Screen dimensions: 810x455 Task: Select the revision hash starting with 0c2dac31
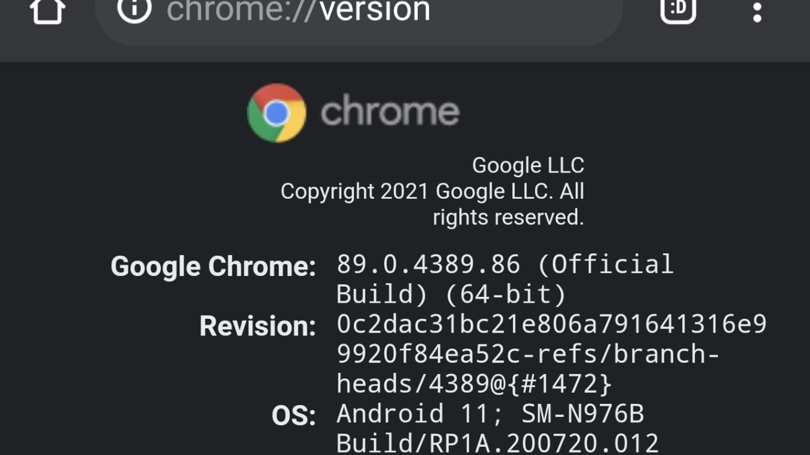[x=551, y=324]
